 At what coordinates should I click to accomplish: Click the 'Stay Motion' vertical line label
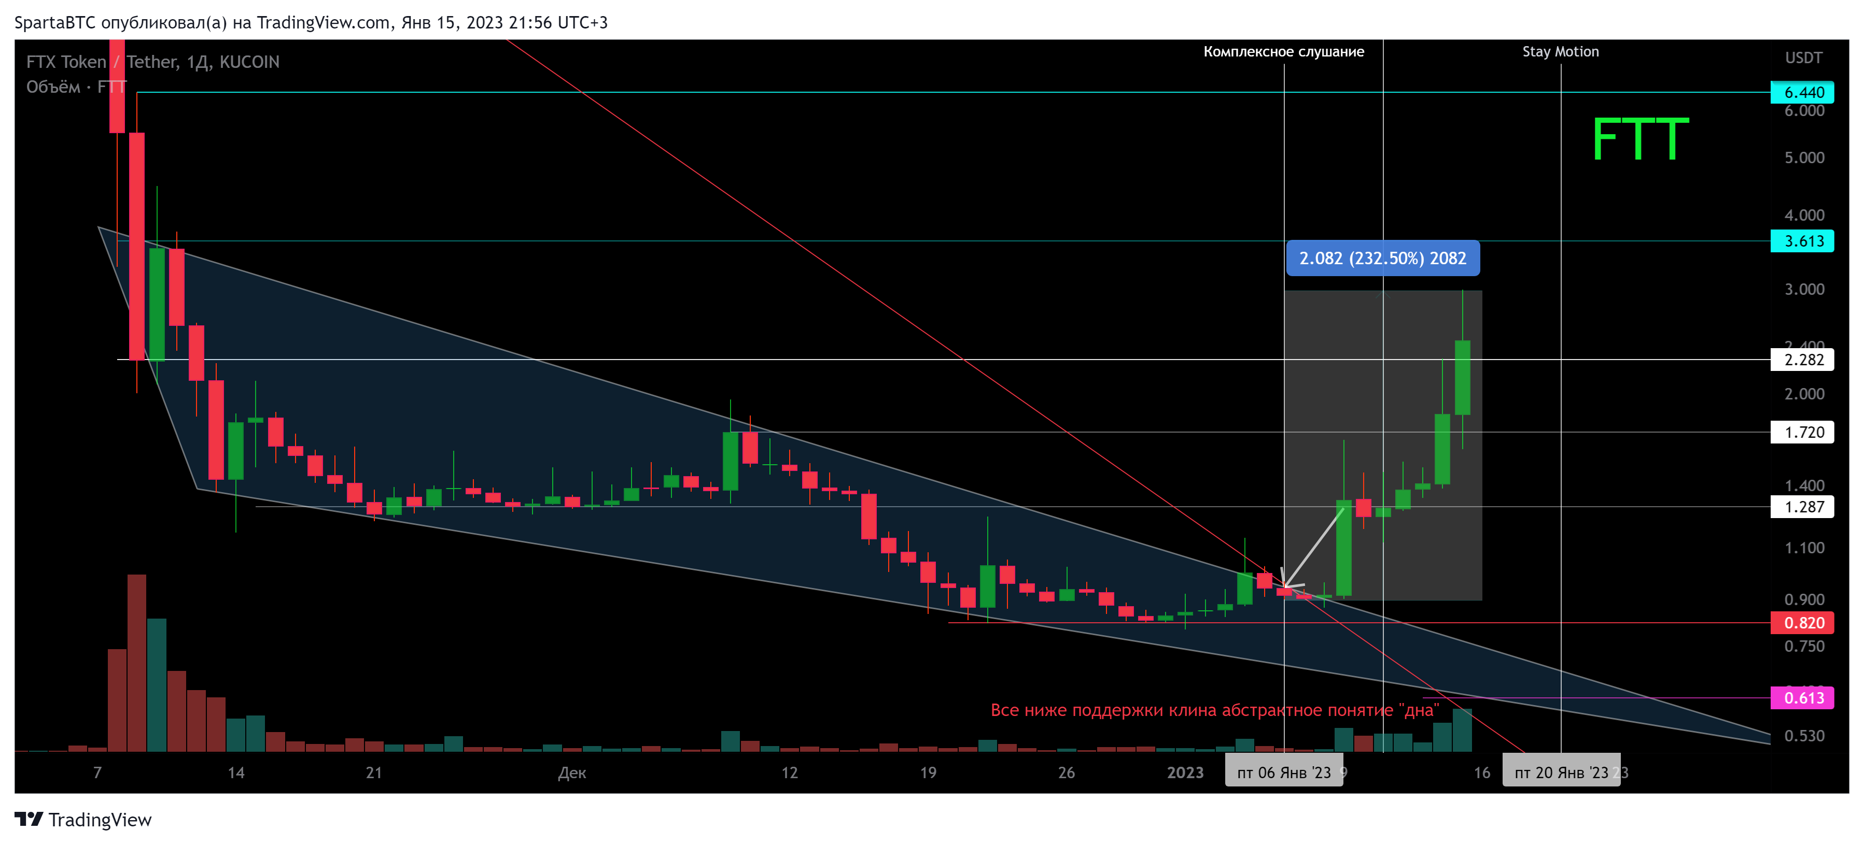(x=1560, y=51)
